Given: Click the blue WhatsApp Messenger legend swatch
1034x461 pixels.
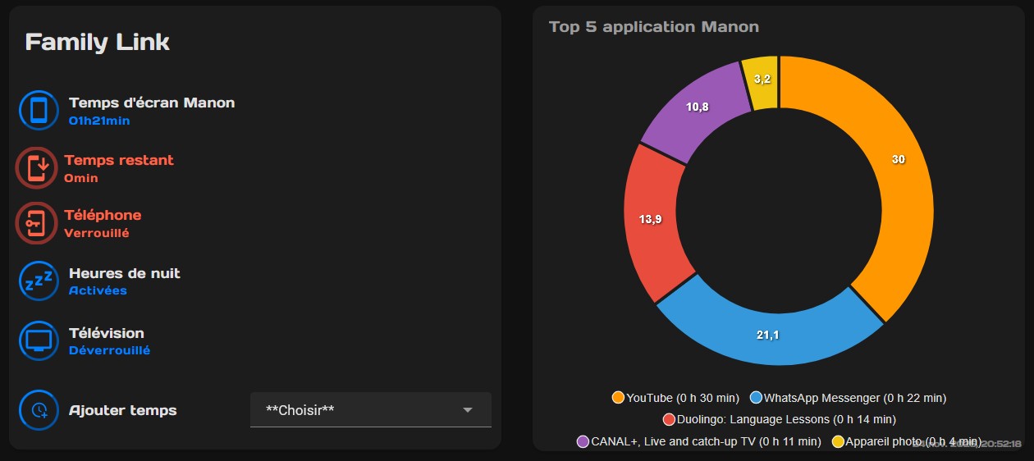Looking at the screenshot, I should (x=756, y=398).
